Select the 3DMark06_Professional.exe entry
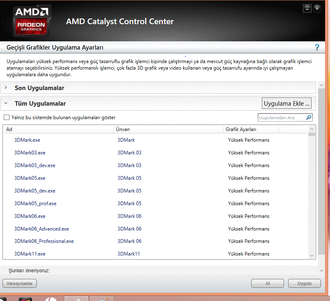 coord(44,241)
